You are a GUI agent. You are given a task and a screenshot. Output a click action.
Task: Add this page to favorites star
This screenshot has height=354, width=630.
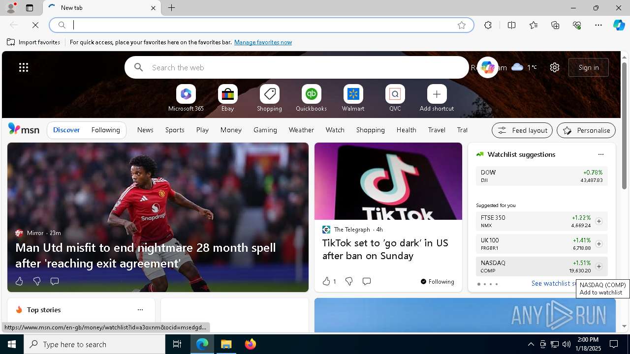pos(462,25)
